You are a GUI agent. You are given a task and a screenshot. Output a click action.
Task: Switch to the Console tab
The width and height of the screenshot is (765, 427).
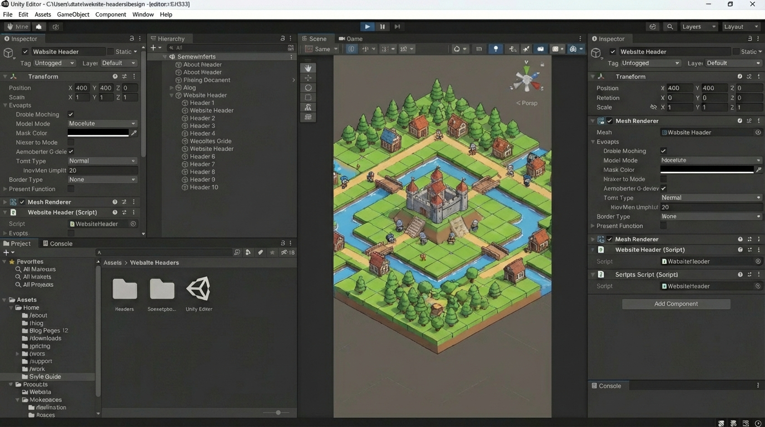[x=57, y=244]
